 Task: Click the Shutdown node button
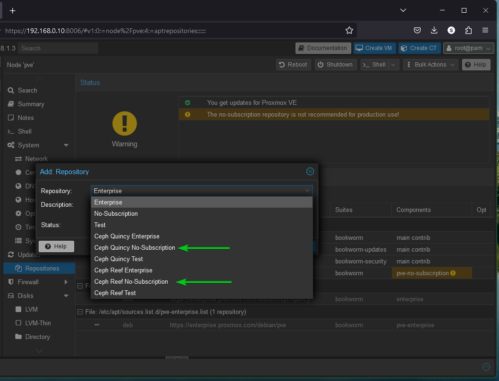click(x=336, y=65)
